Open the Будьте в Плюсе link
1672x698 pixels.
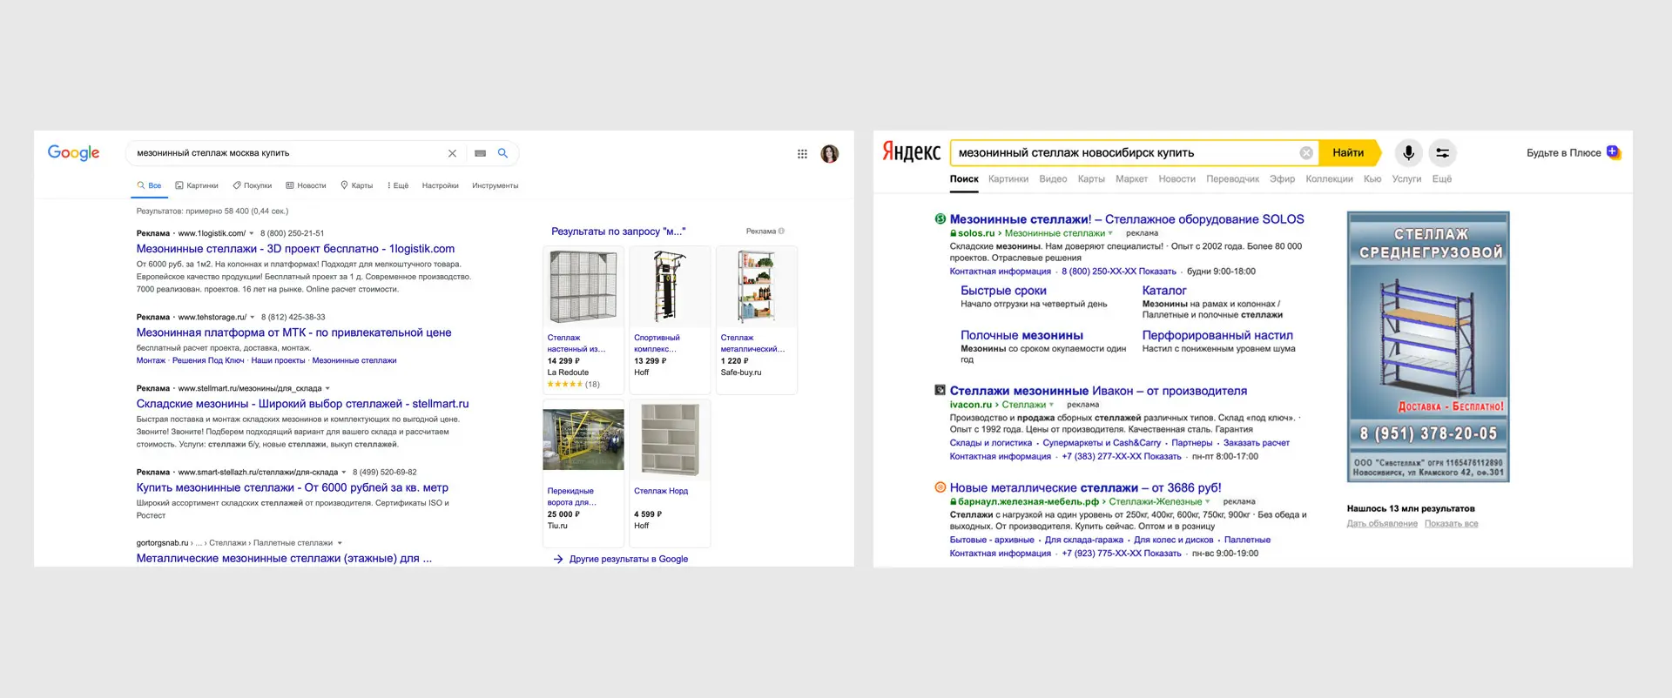point(1563,153)
